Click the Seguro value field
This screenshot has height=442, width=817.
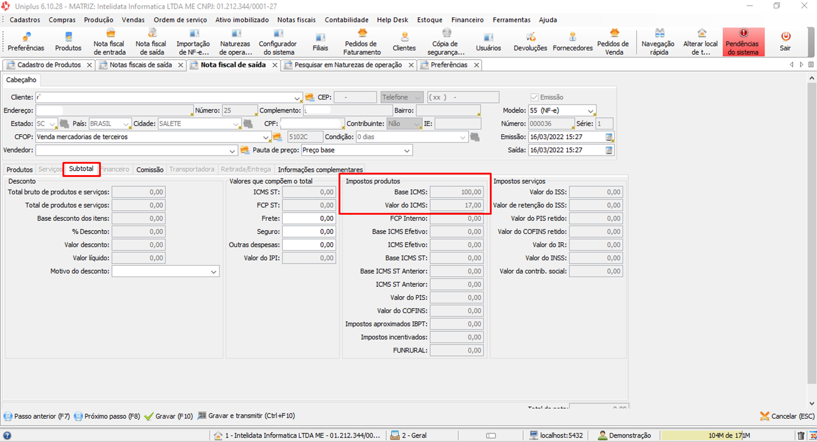tap(309, 232)
